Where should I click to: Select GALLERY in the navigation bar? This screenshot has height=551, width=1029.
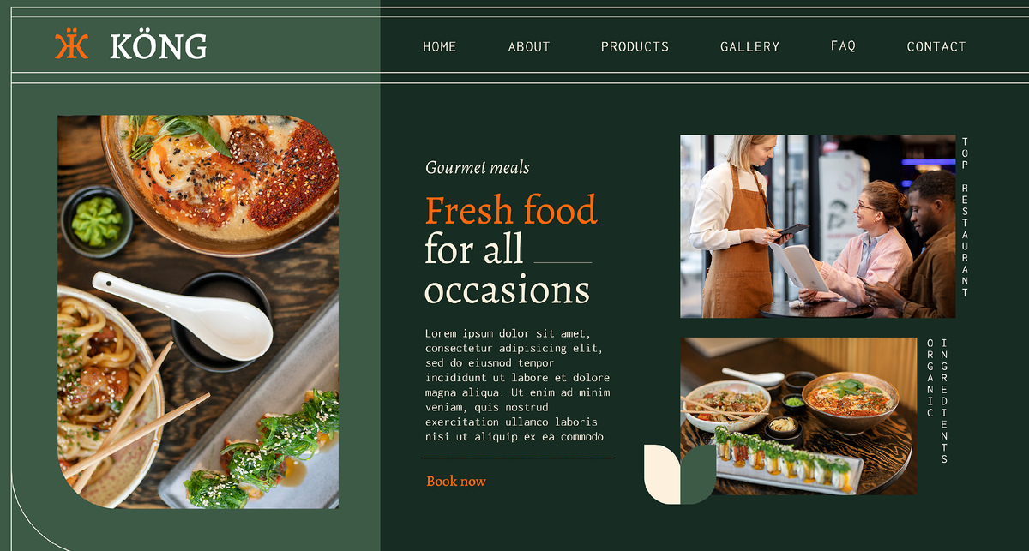[x=750, y=47]
